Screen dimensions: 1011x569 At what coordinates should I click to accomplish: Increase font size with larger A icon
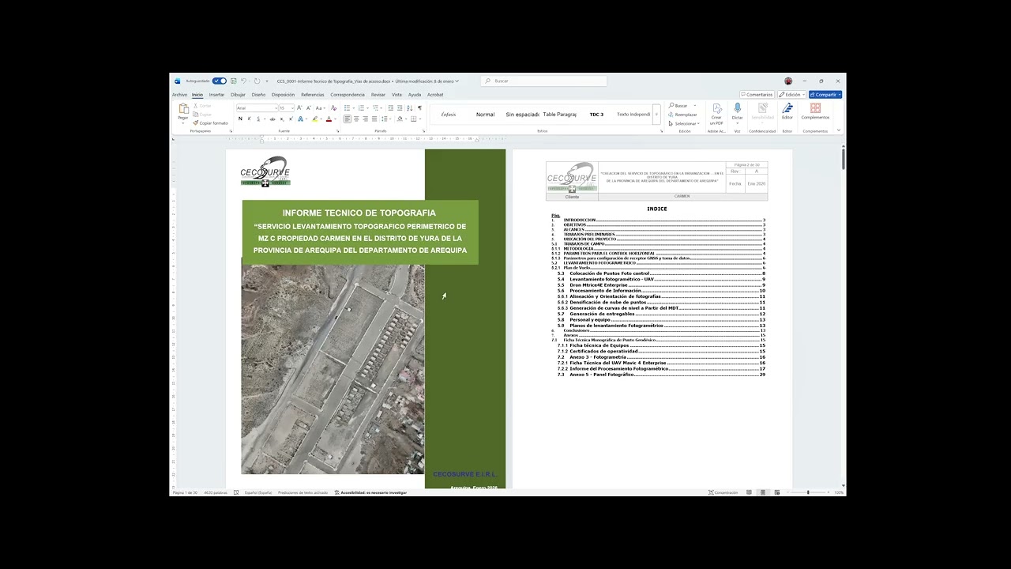point(300,107)
